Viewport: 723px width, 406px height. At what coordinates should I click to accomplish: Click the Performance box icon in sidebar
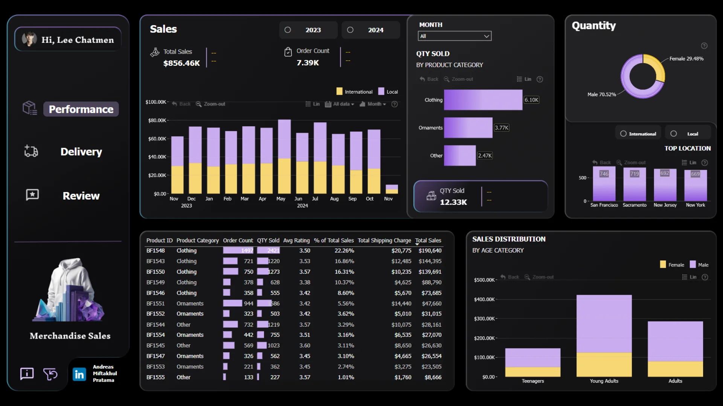coord(30,108)
